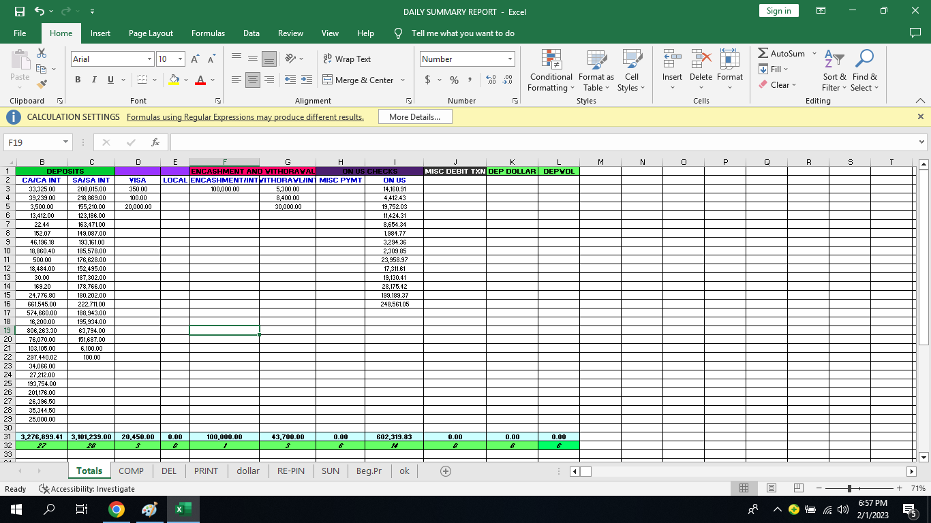Click the Cut scissors icon

(42, 53)
